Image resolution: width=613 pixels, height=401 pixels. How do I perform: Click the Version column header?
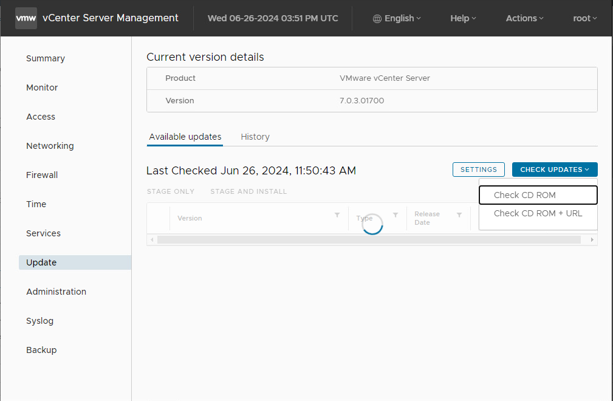[x=190, y=218]
